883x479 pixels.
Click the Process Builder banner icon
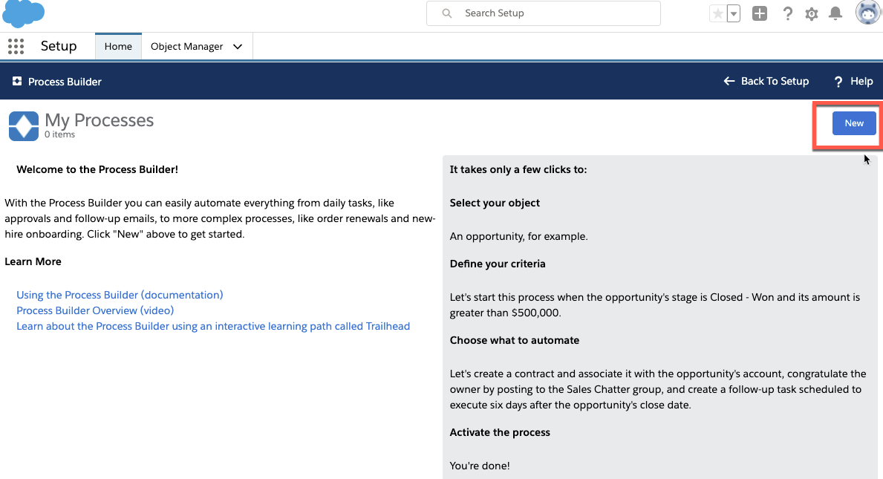pos(18,81)
